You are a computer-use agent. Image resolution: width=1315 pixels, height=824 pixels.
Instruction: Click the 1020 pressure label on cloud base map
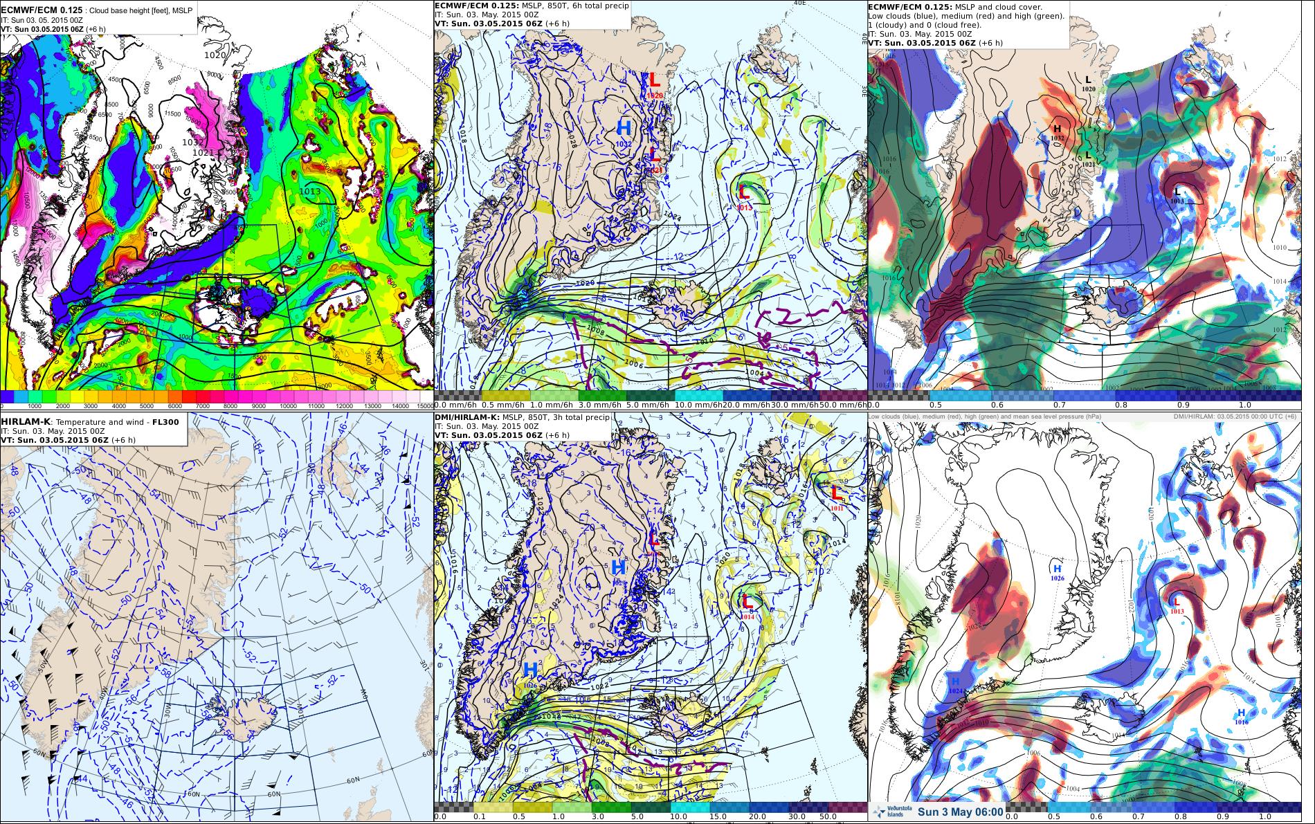[x=215, y=55]
